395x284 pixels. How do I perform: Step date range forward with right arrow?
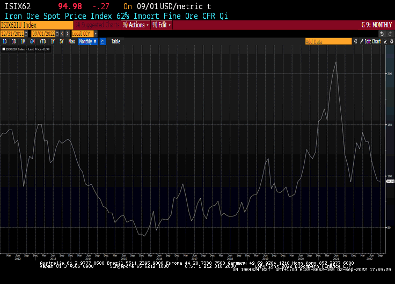point(67,33)
